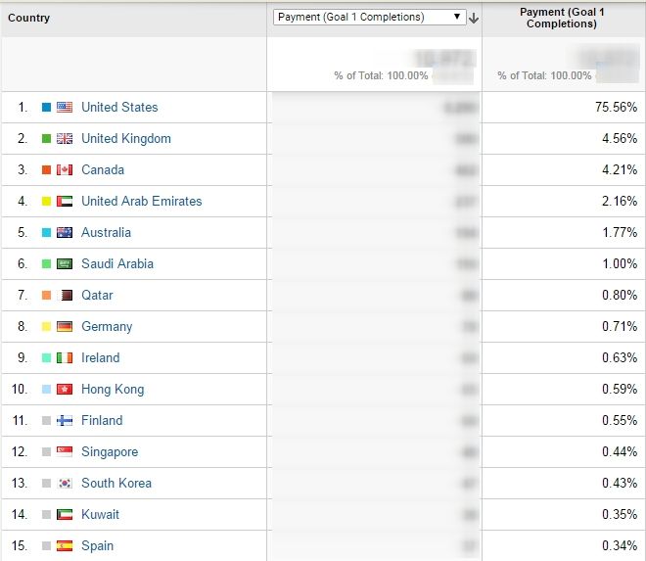This screenshot has width=646, height=561.
Task: Click the 0.55% value for Finland
Action: point(620,420)
